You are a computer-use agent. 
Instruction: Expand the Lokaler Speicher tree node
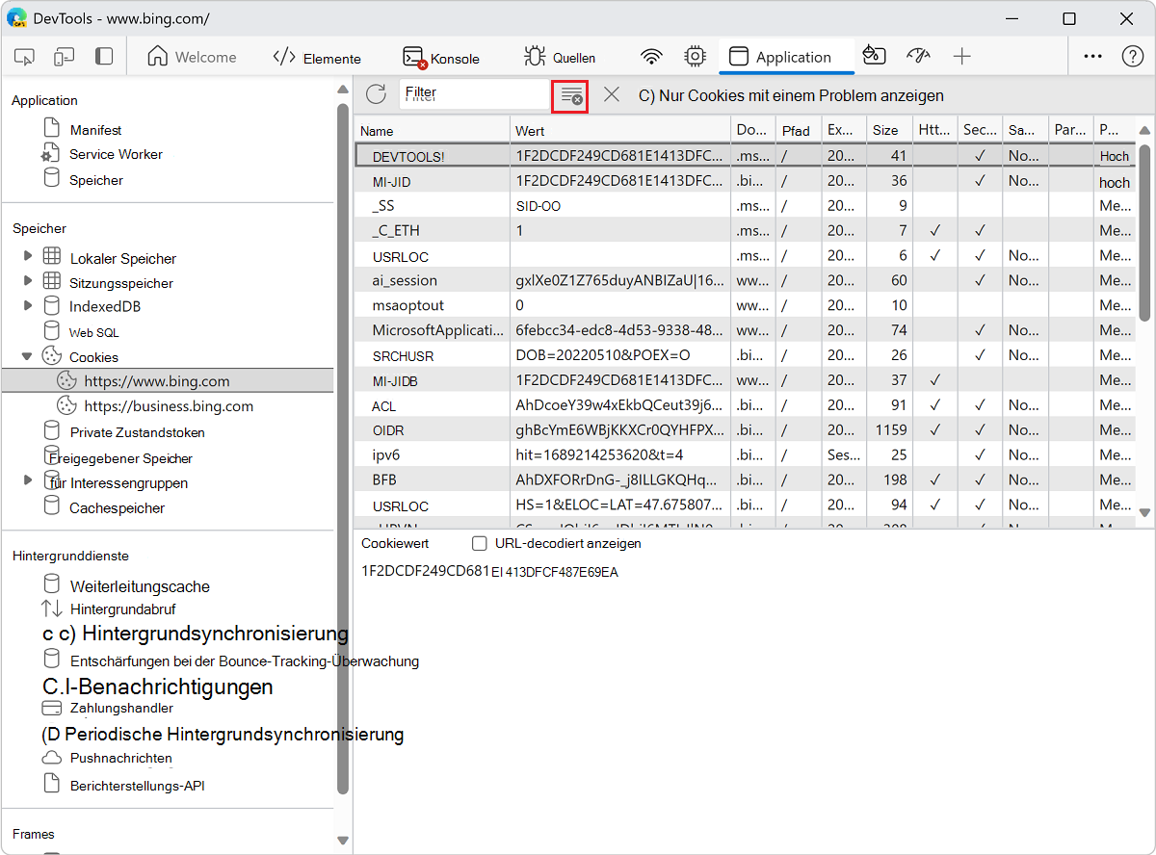(28, 255)
